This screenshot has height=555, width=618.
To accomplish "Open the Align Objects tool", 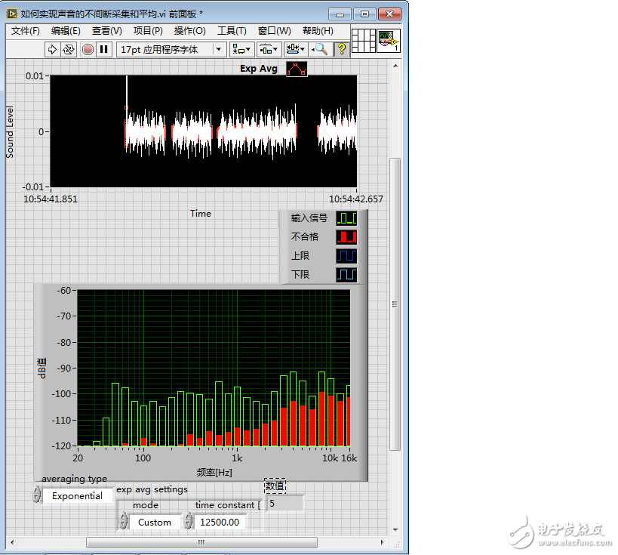I will tap(241, 49).
